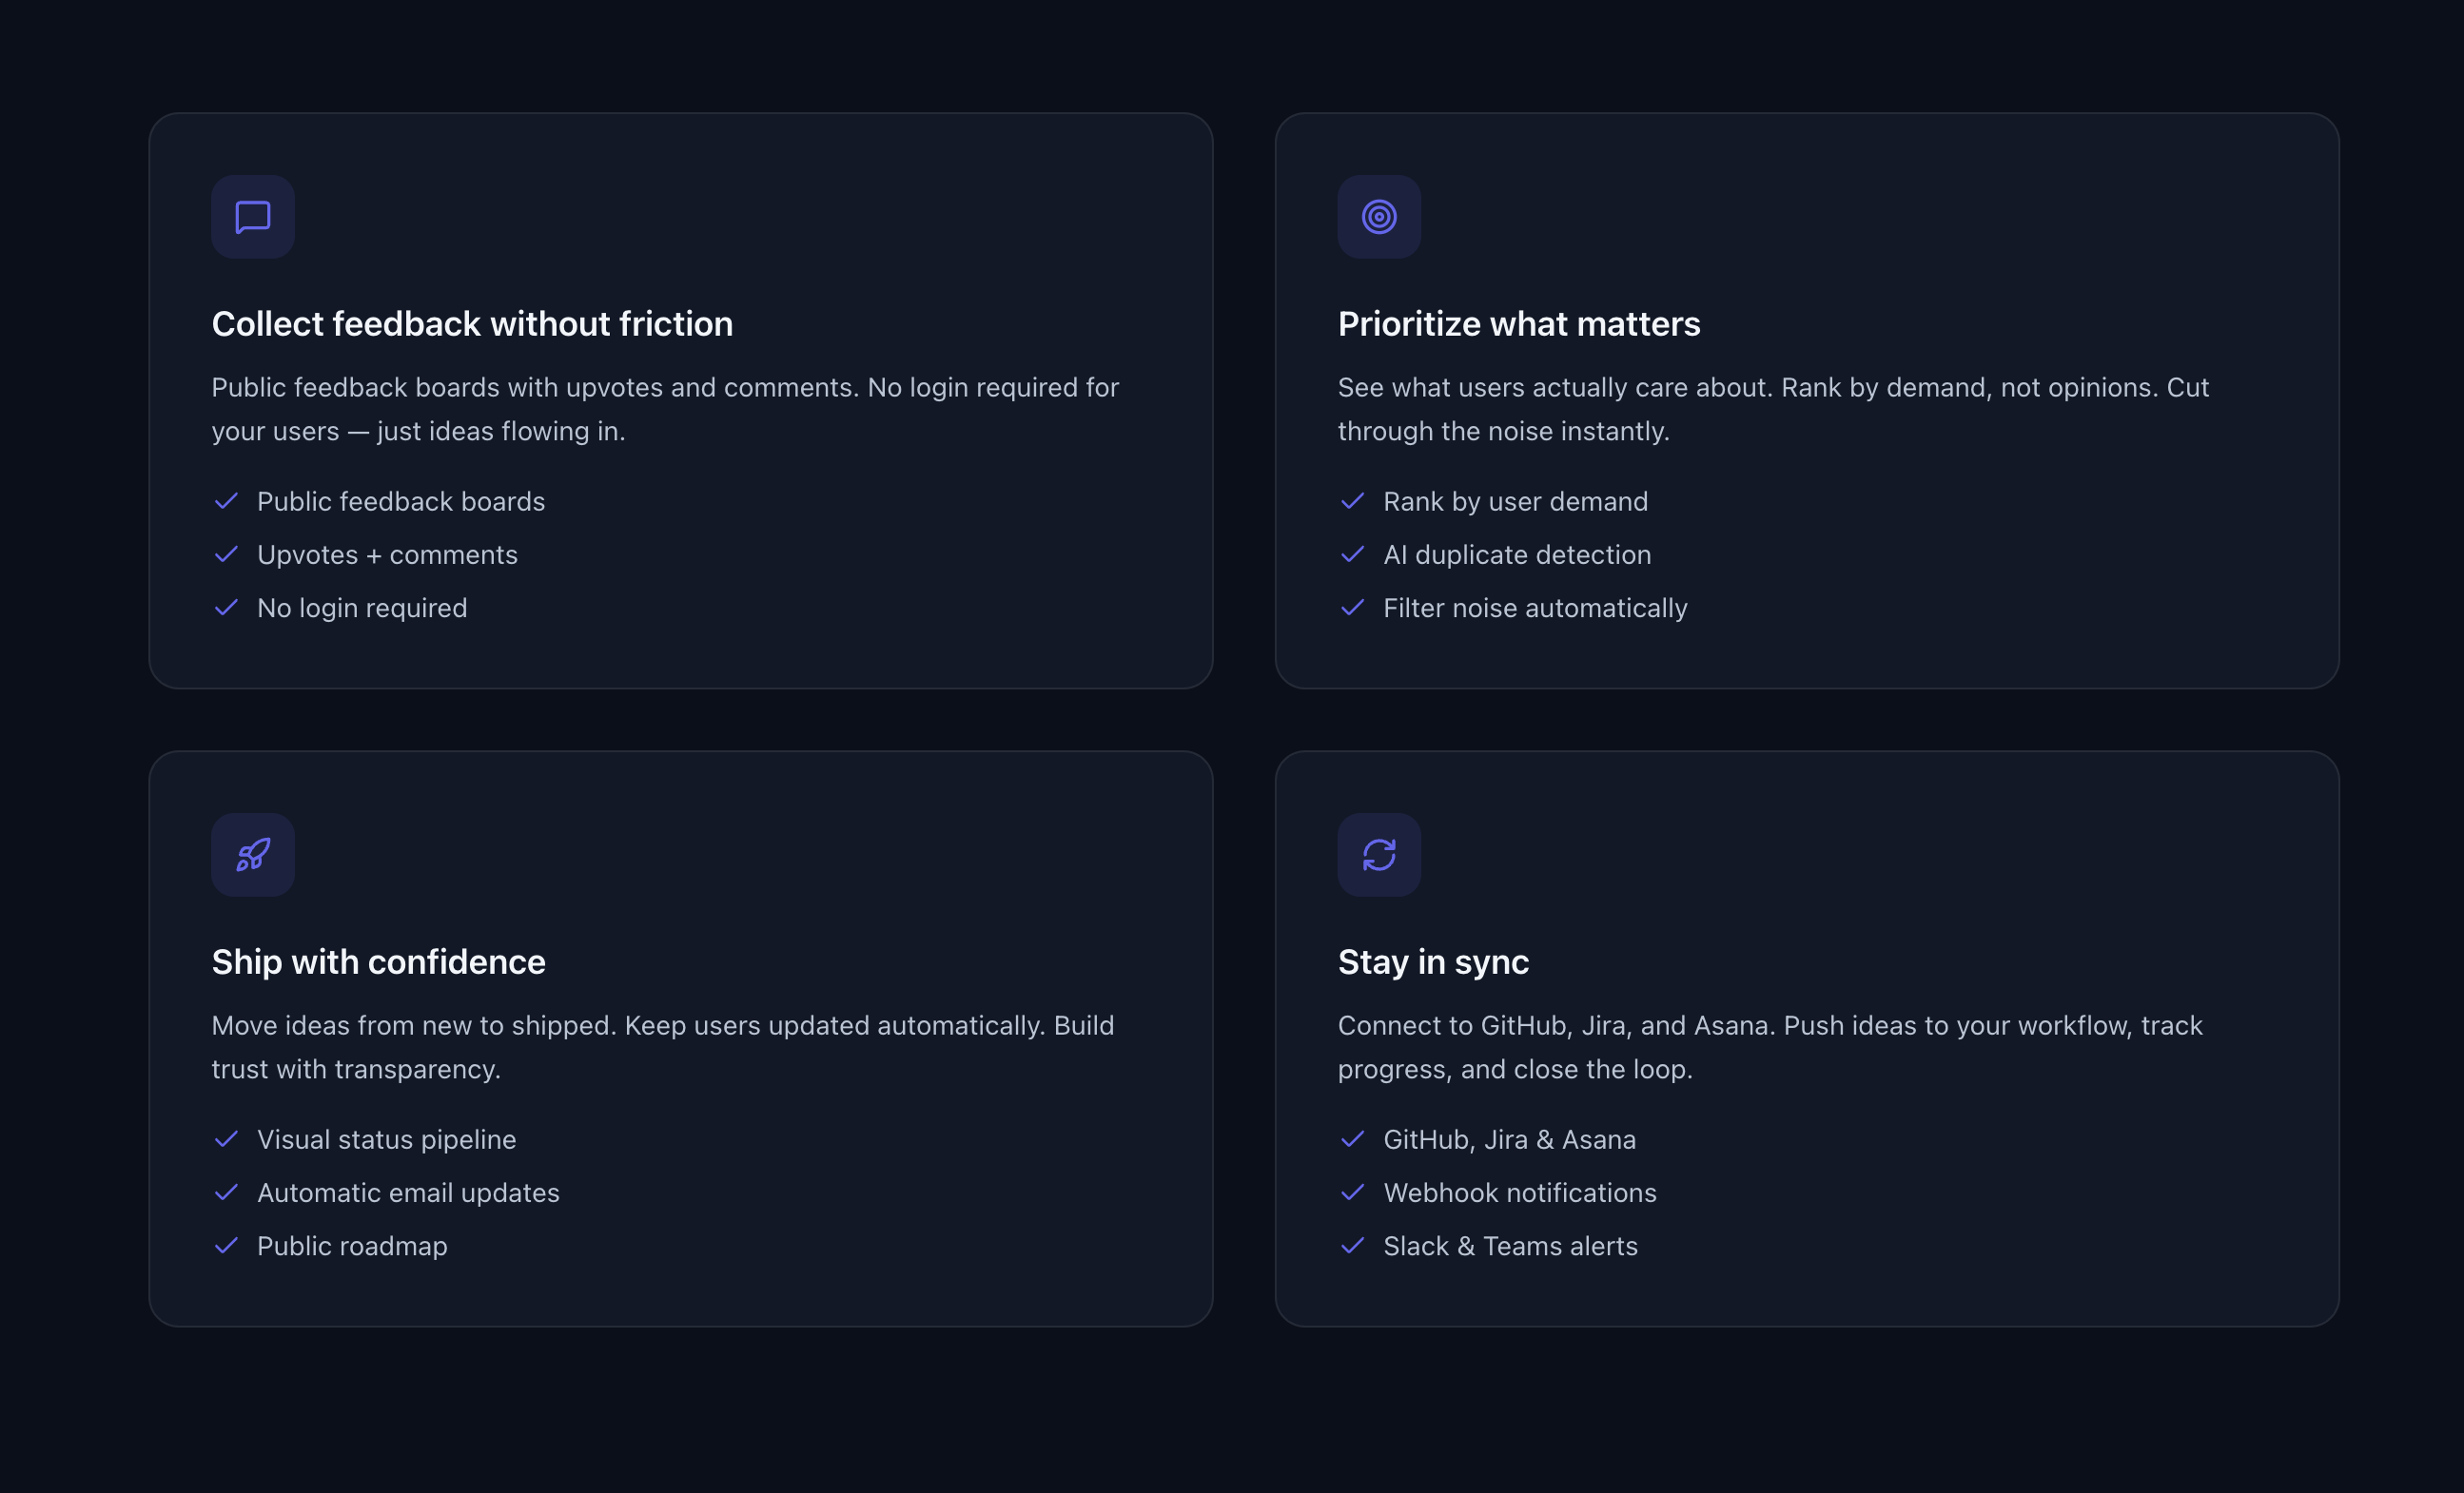Click the GitHub, Jira & Asana item
The image size is (2464, 1493).
pos(1509,1139)
